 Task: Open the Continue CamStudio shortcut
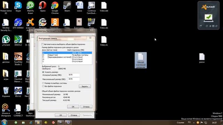click(92, 7)
